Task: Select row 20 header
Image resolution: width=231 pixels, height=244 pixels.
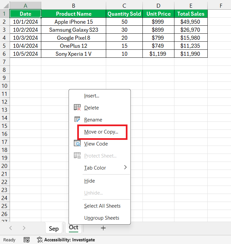Action: (x=4, y=166)
